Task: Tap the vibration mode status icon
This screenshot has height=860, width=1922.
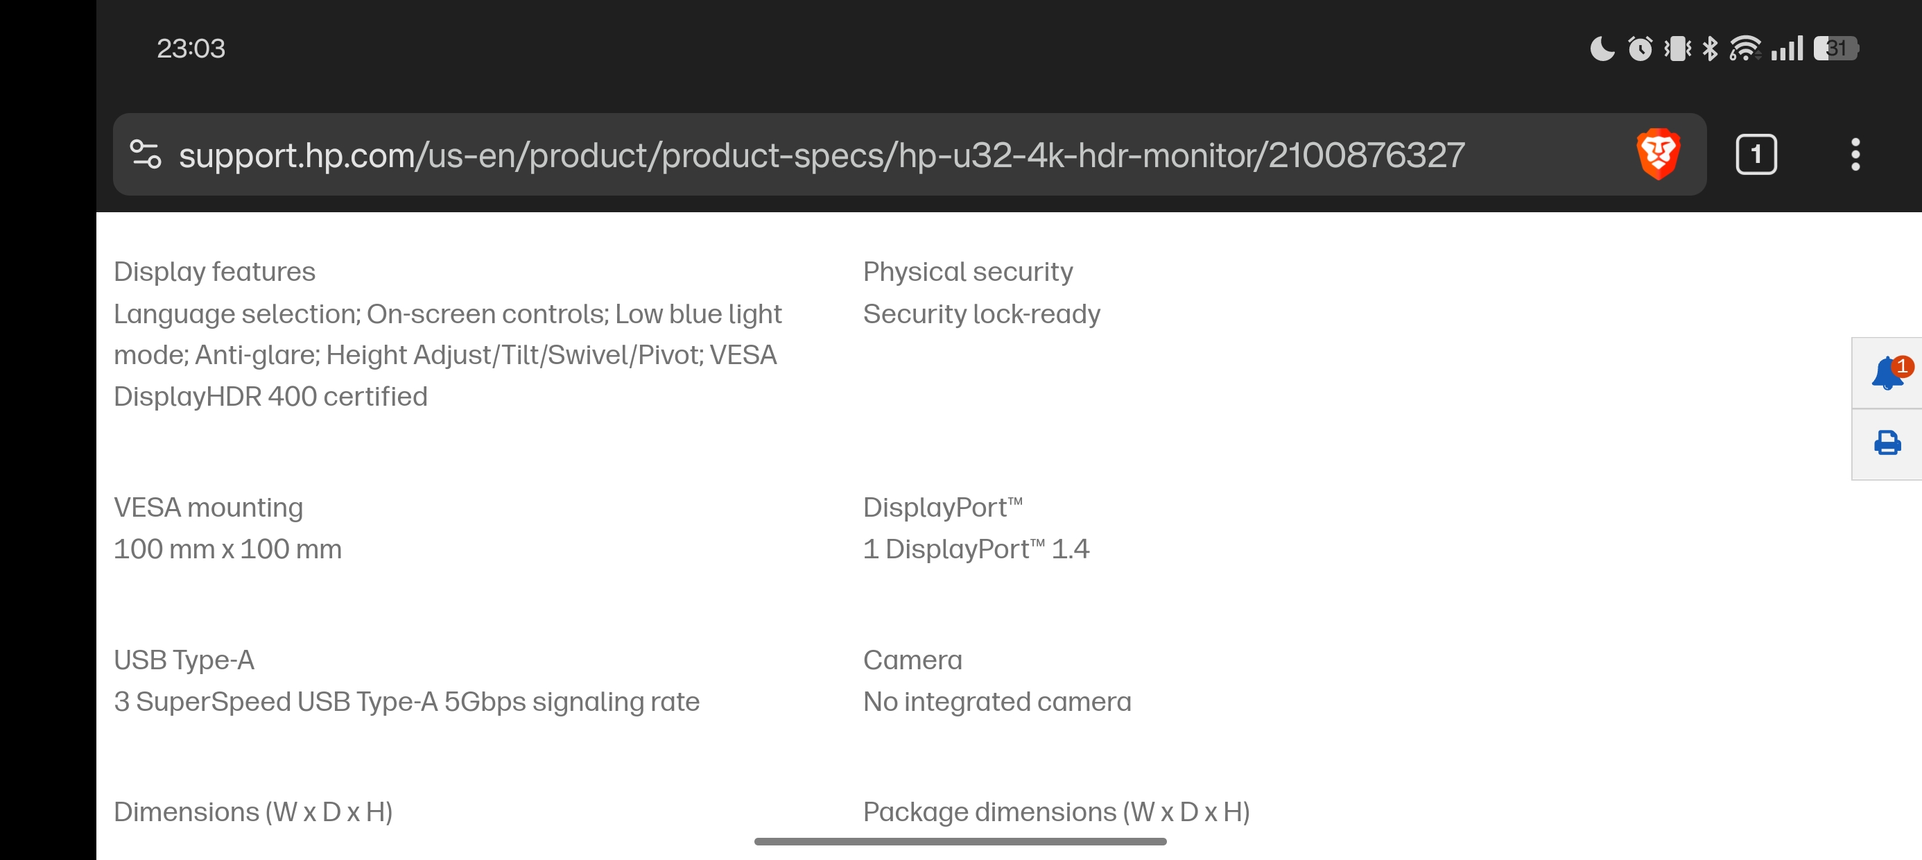Action: point(1676,48)
